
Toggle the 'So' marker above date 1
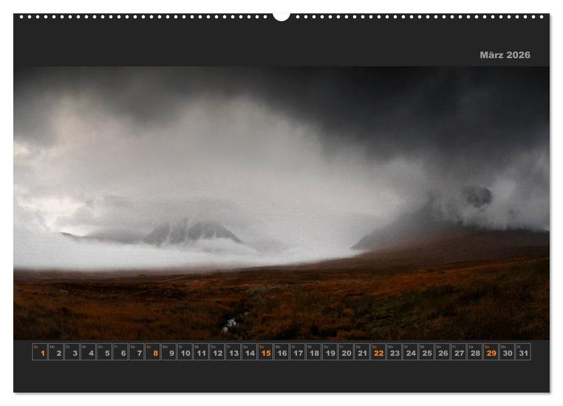(x=35, y=345)
